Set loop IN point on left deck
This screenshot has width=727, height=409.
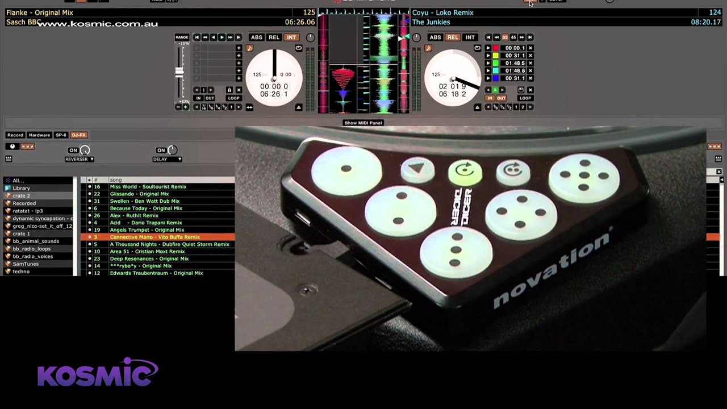point(198,98)
